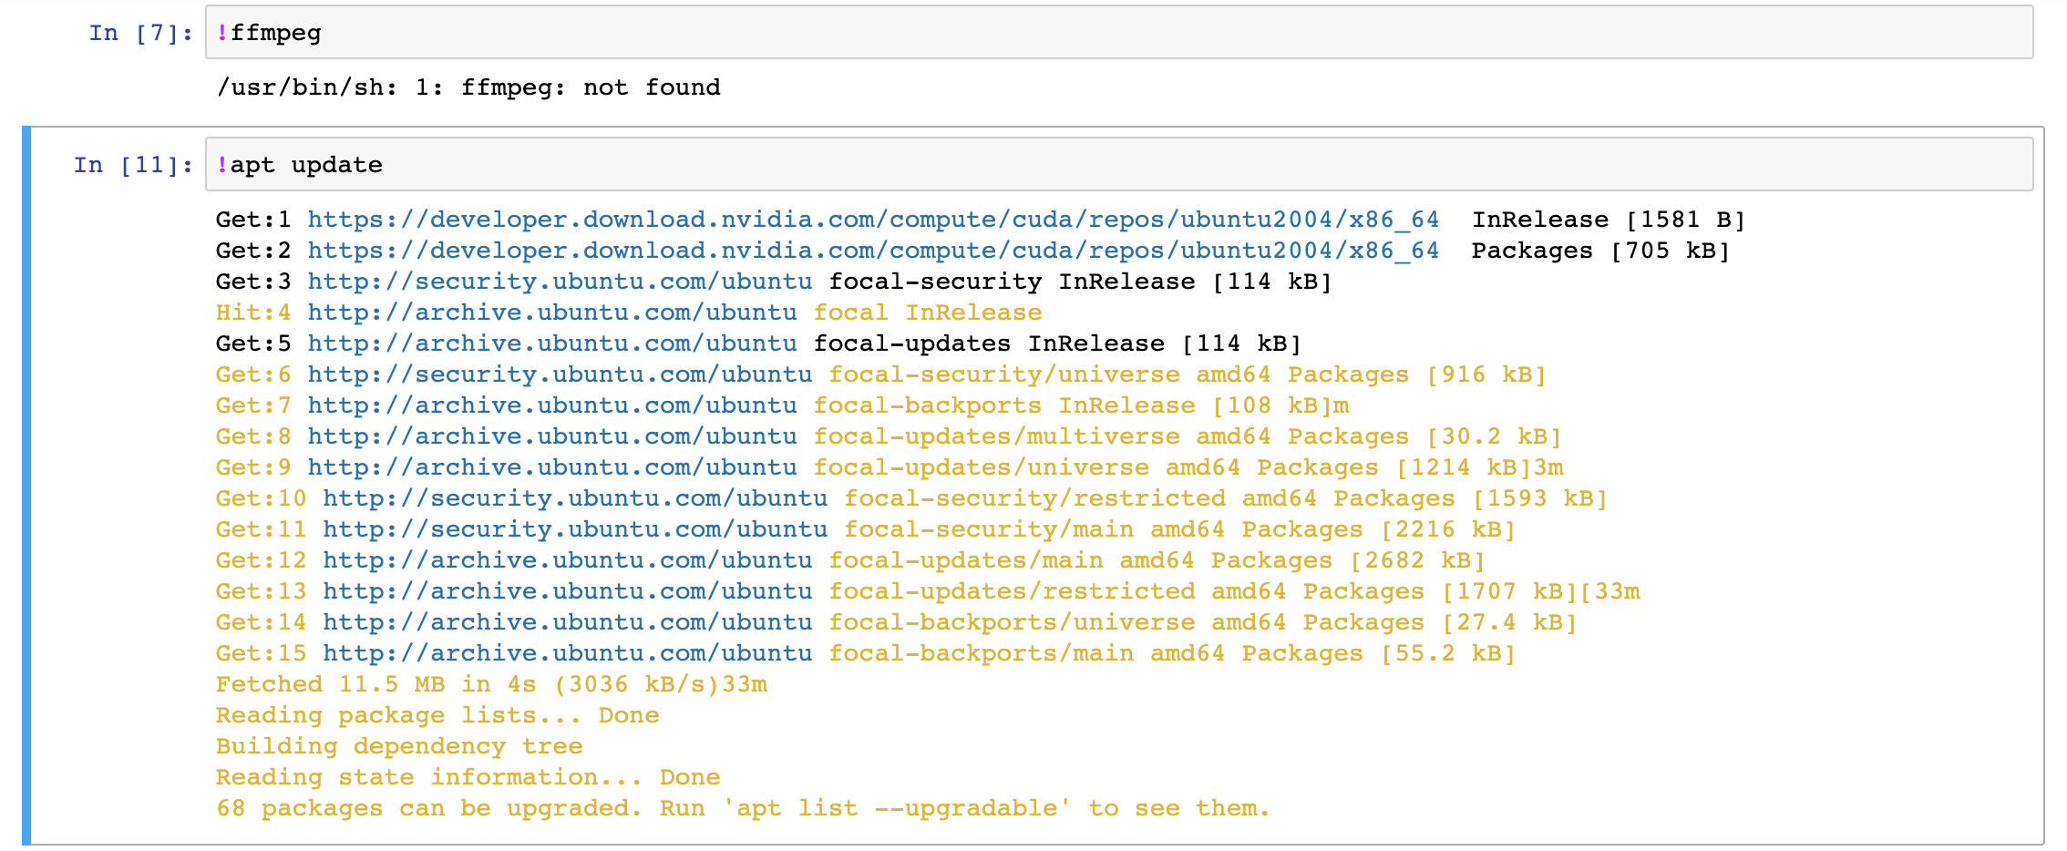Click the 'ffmpeg: not found' output text

(x=591, y=87)
